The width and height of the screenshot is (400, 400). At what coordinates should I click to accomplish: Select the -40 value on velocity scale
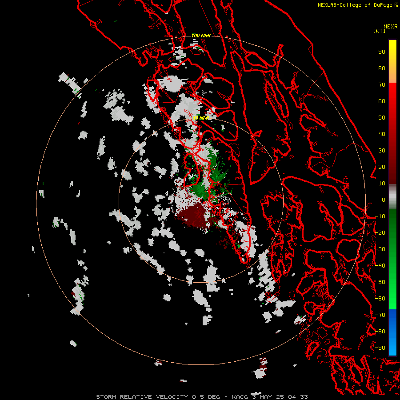(380, 266)
